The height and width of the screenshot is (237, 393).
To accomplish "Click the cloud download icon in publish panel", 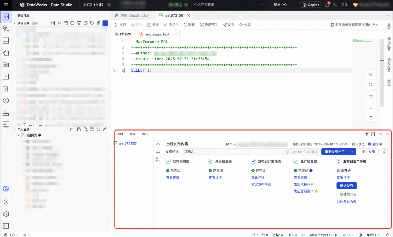I will 158,151.
